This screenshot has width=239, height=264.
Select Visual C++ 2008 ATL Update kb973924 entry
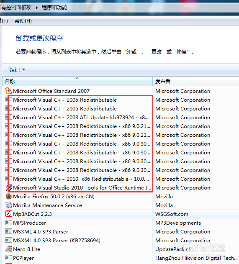[x=81, y=117]
